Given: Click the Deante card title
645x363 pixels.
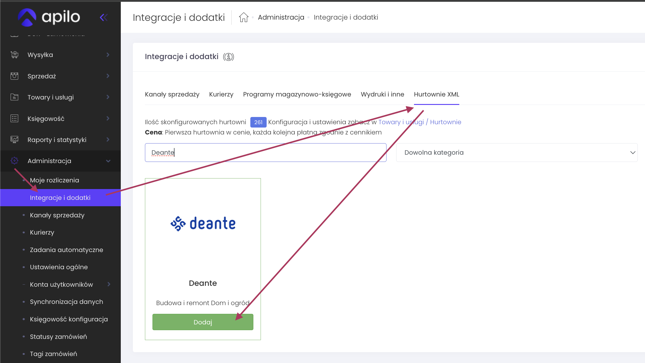Looking at the screenshot, I should pyautogui.click(x=203, y=283).
